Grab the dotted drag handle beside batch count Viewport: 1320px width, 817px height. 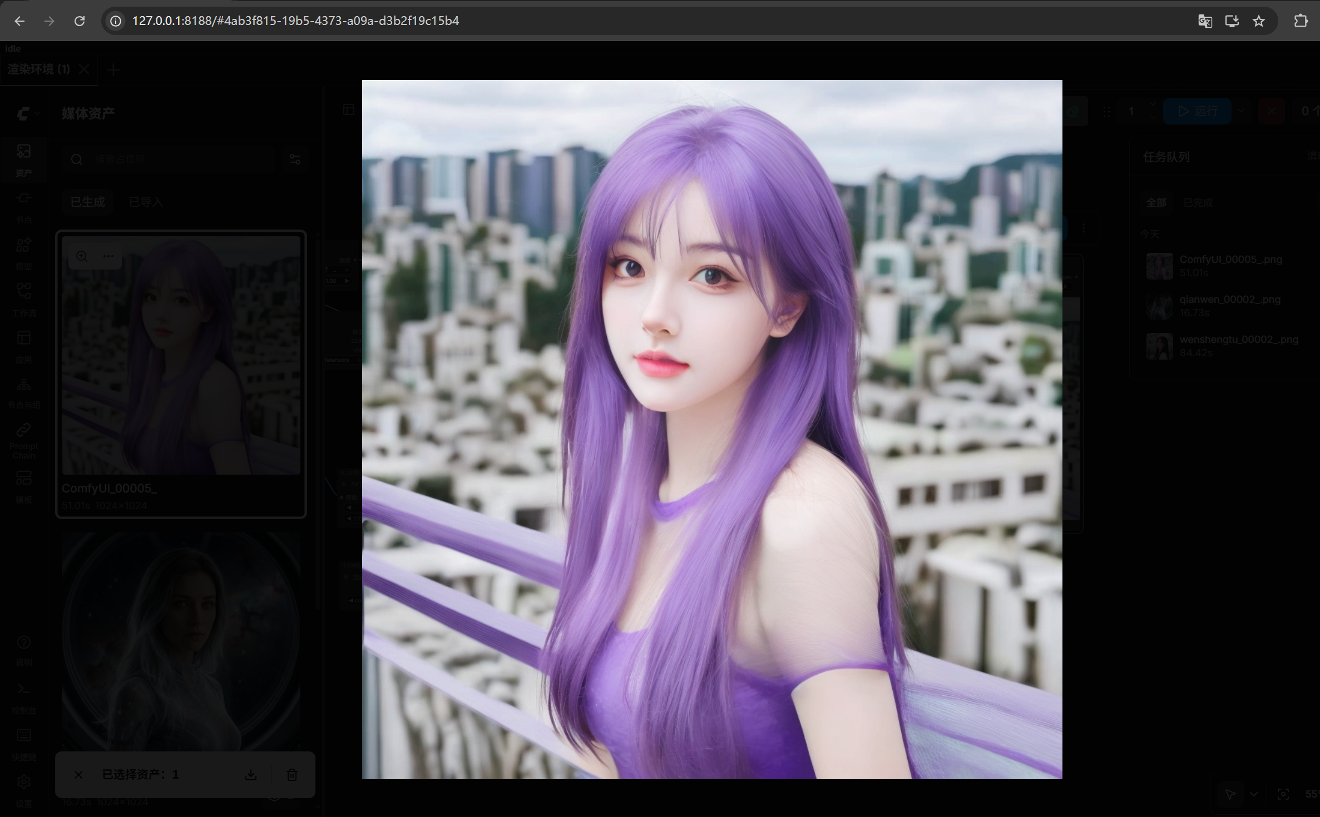tap(1106, 111)
